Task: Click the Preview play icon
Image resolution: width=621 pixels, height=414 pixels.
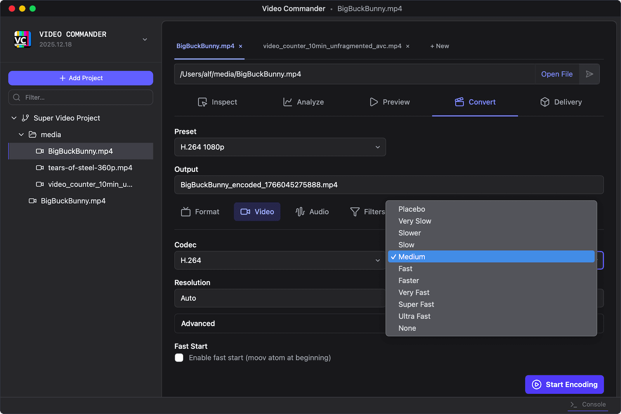Action: pyautogui.click(x=374, y=102)
